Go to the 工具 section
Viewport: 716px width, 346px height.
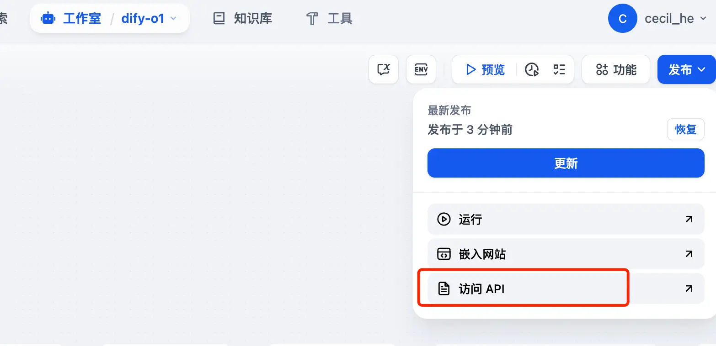click(328, 18)
